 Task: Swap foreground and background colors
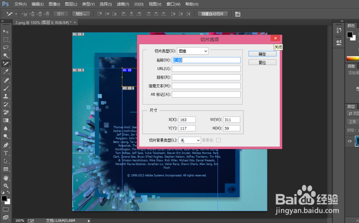click(8, 192)
